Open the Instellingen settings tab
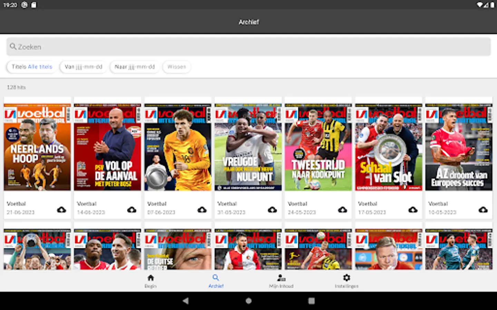The image size is (497, 310). (347, 281)
